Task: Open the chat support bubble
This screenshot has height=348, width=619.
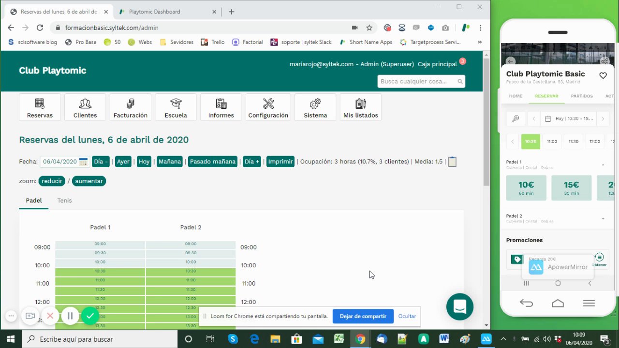Action: (459, 306)
